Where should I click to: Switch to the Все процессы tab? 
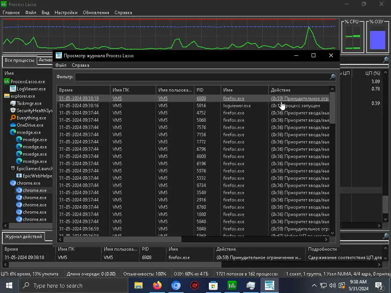[x=20, y=60]
